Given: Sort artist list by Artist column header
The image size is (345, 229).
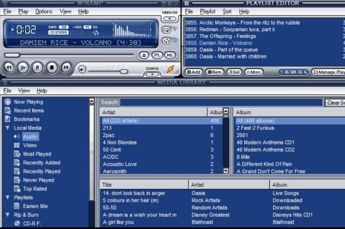Looking at the screenshot, I should tap(153, 112).
